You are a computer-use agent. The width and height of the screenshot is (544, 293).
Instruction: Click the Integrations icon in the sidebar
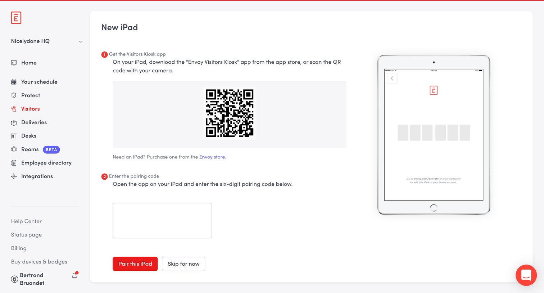tap(14, 176)
